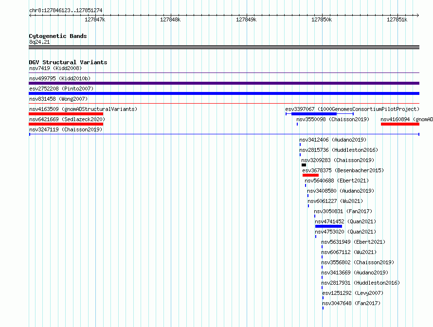Click nsv3209283 (Chaisson2019) label

[338, 160]
